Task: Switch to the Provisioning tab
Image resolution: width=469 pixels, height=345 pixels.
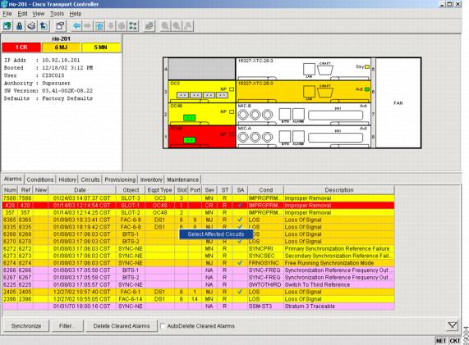Action: pos(120,179)
